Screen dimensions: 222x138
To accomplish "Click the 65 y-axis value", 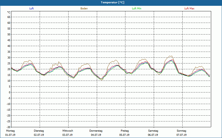I will pyautogui.click(x=9, y=17).
